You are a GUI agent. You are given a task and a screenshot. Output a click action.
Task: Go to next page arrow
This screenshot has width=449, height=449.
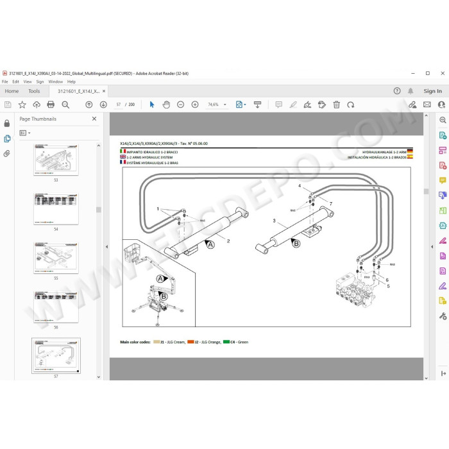103,105
